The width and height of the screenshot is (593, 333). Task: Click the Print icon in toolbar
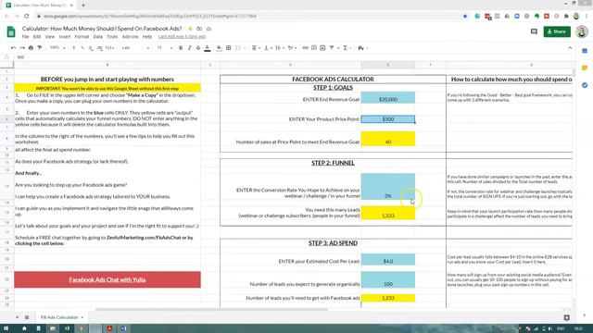[x=31, y=48]
